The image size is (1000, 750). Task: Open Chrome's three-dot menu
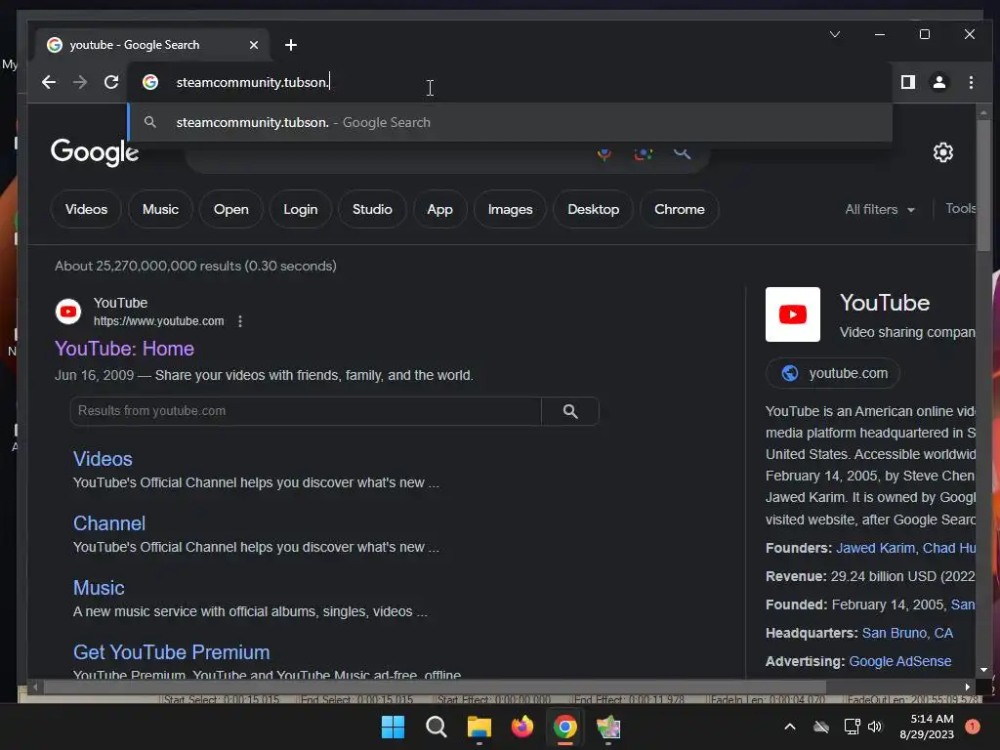coord(971,82)
